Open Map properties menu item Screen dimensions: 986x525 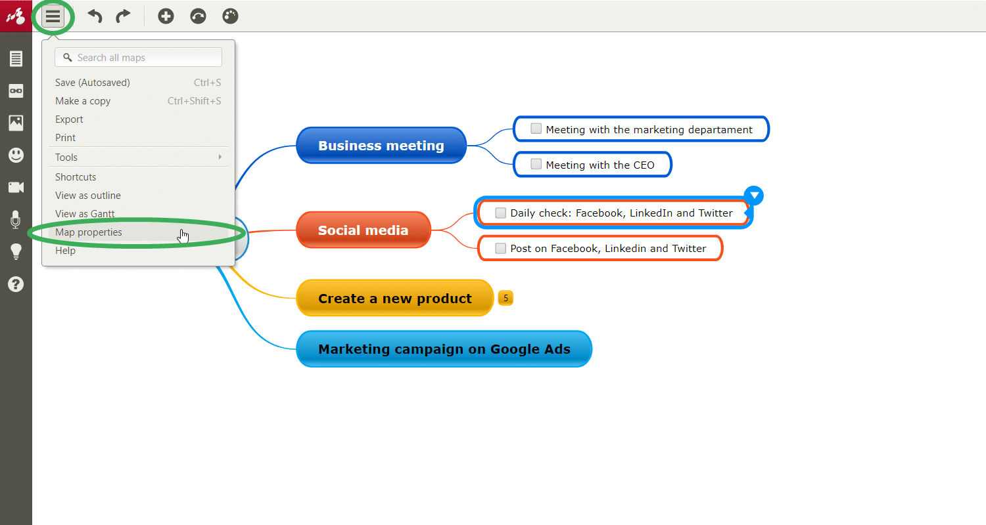tap(138, 232)
